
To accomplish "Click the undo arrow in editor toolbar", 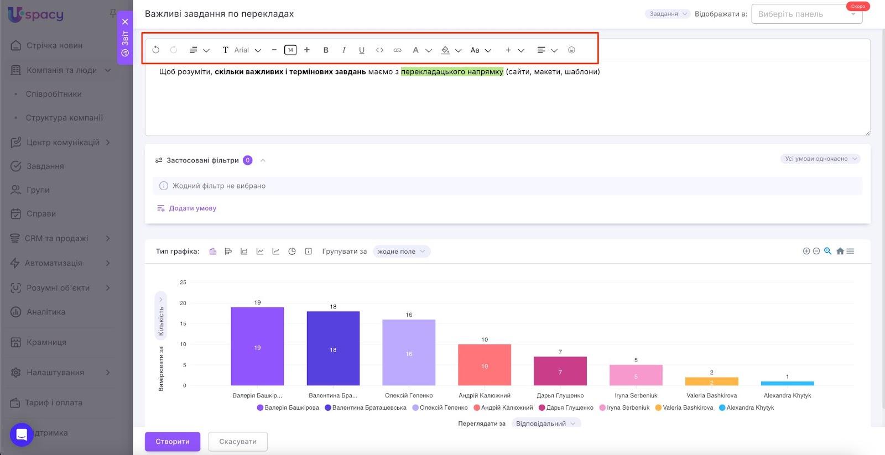I will (156, 50).
